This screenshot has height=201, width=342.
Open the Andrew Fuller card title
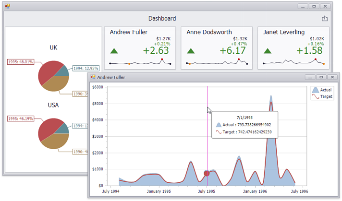pos(129,32)
